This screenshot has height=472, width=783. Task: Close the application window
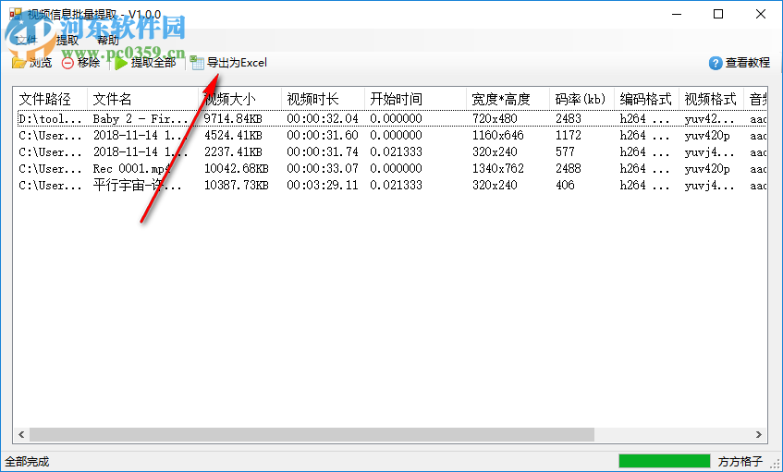[x=761, y=14]
